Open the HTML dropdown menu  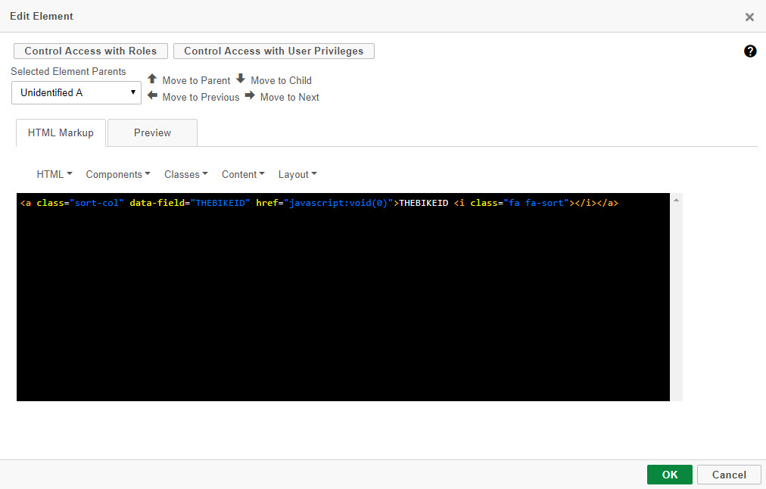click(x=54, y=174)
